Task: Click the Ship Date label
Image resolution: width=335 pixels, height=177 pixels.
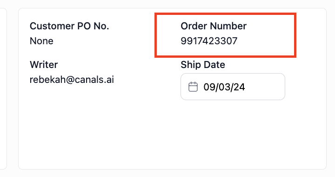Action: [203, 65]
